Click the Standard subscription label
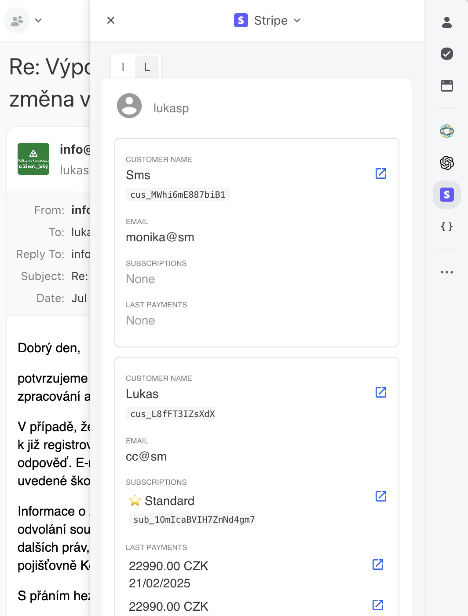 pyautogui.click(x=169, y=501)
